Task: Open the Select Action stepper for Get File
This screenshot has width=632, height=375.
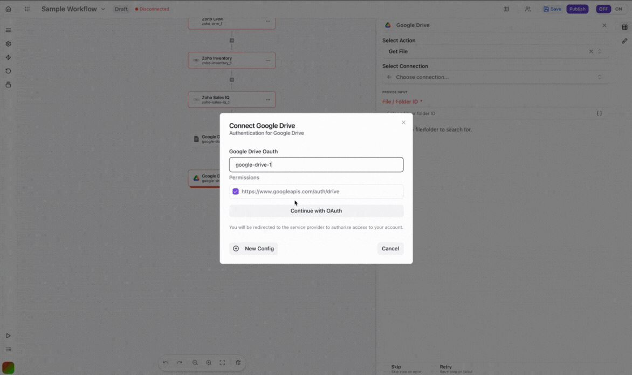Action: [x=599, y=51]
